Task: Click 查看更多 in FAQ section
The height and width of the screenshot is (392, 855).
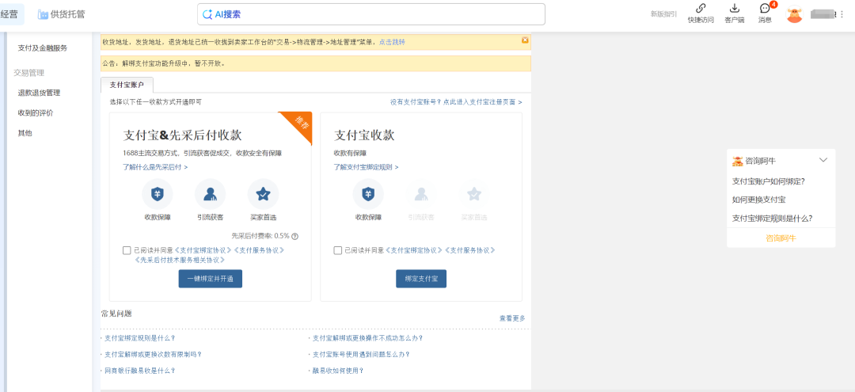Action: pos(512,318)
